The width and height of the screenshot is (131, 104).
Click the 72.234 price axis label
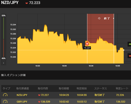13,25
